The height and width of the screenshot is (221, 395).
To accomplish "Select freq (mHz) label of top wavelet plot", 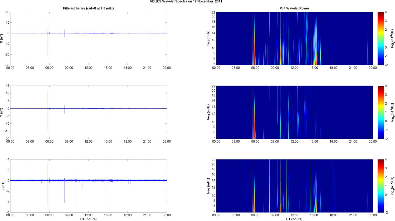I will [x=208, y=38].
